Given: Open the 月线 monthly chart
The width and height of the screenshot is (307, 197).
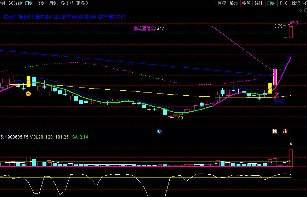Looking at the screenshot, I should pos(53,3).
